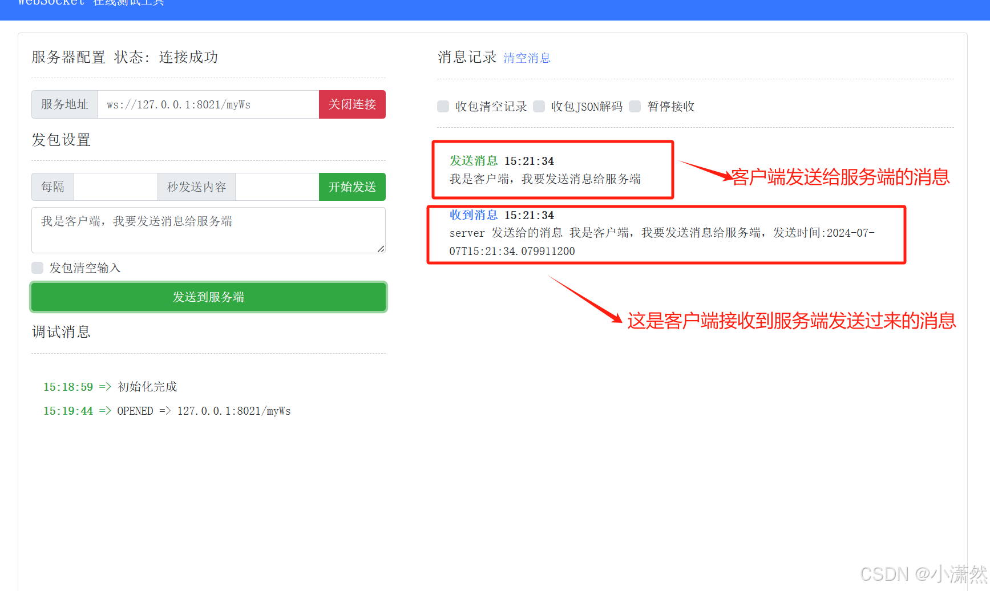
Task: Click received text beginning 'server 发送给的消息'
Action: 662,242
